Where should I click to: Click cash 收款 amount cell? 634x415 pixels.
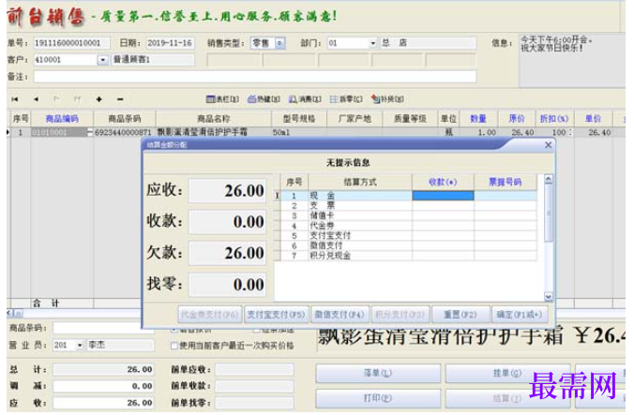(443, 196)
